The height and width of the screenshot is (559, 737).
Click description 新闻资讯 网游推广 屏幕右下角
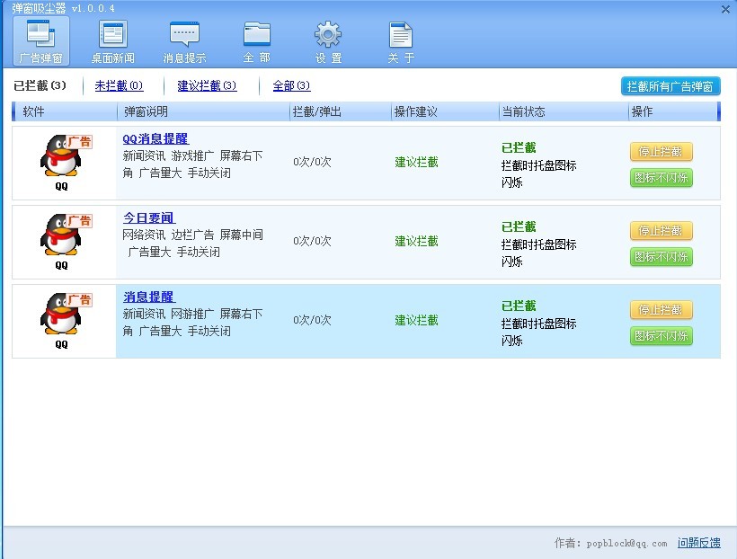coord(192,322)
